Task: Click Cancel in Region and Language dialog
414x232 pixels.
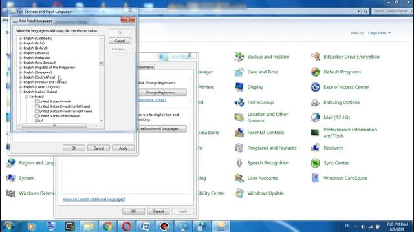Action: tap(158, 211)
